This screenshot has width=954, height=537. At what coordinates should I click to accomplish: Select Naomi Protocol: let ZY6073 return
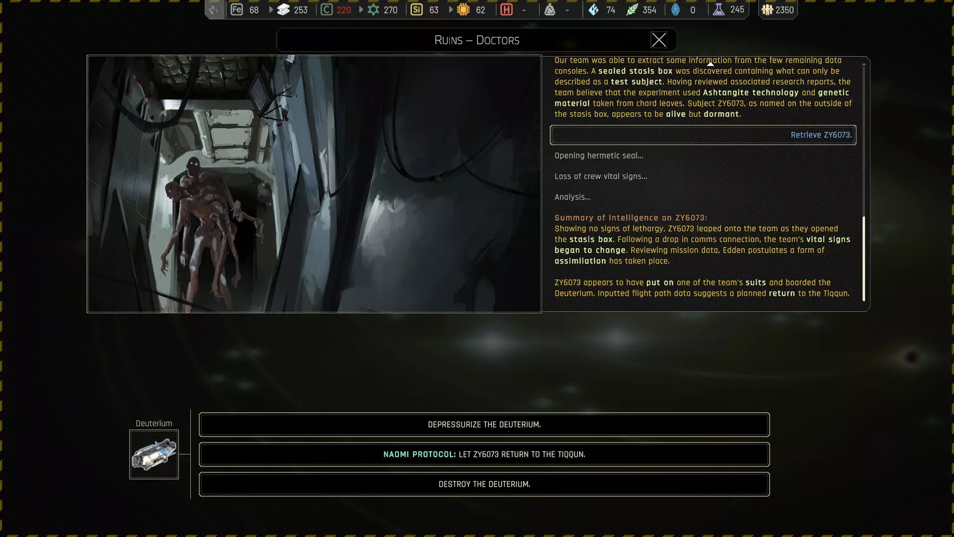(x=484, y=454)
